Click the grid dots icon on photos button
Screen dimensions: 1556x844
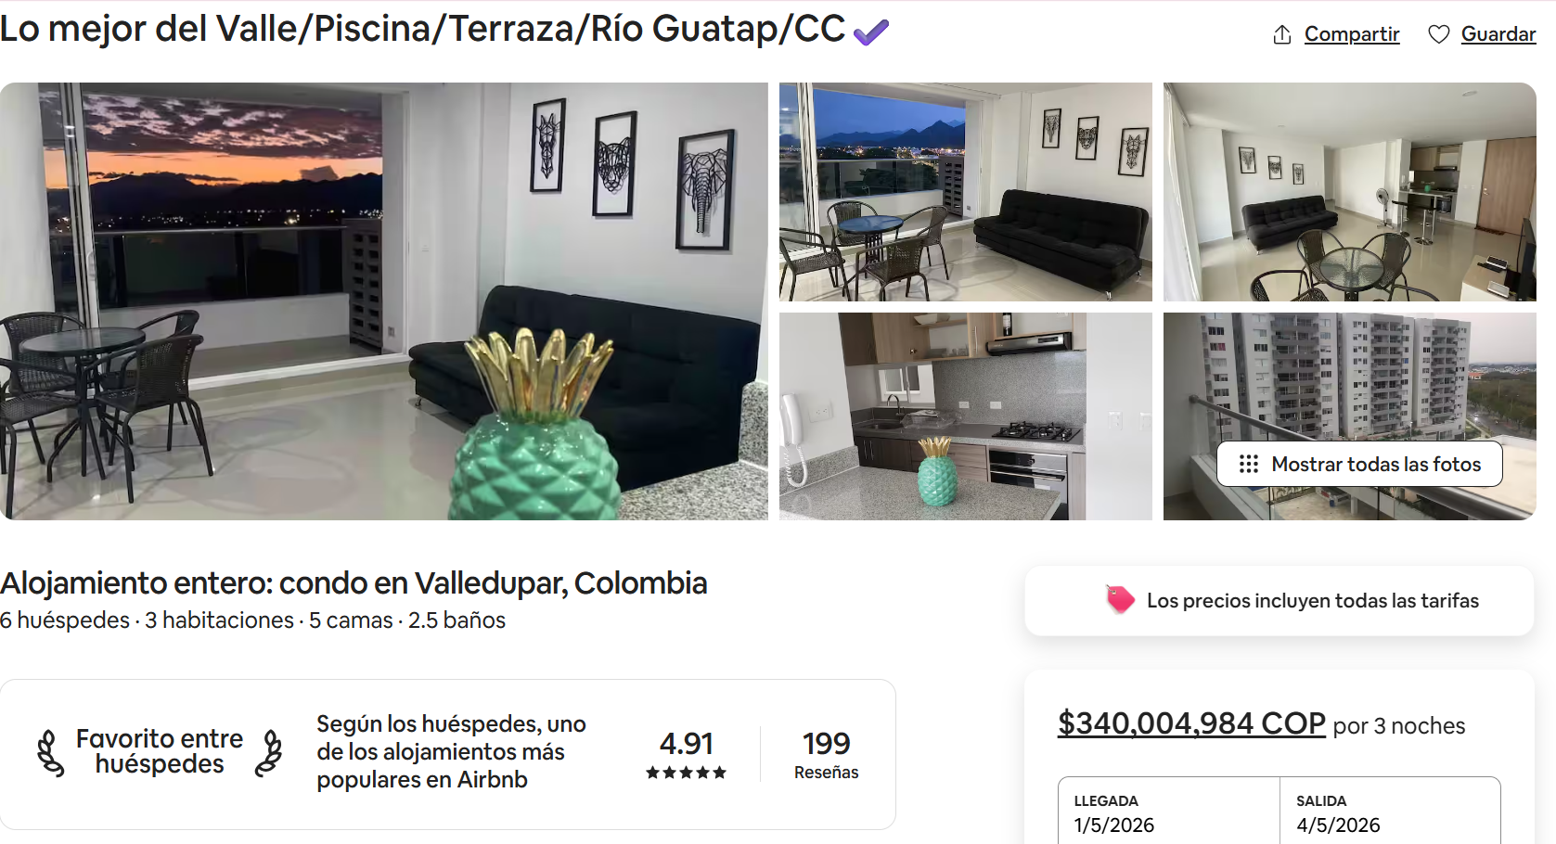(x=1249, y=464)
